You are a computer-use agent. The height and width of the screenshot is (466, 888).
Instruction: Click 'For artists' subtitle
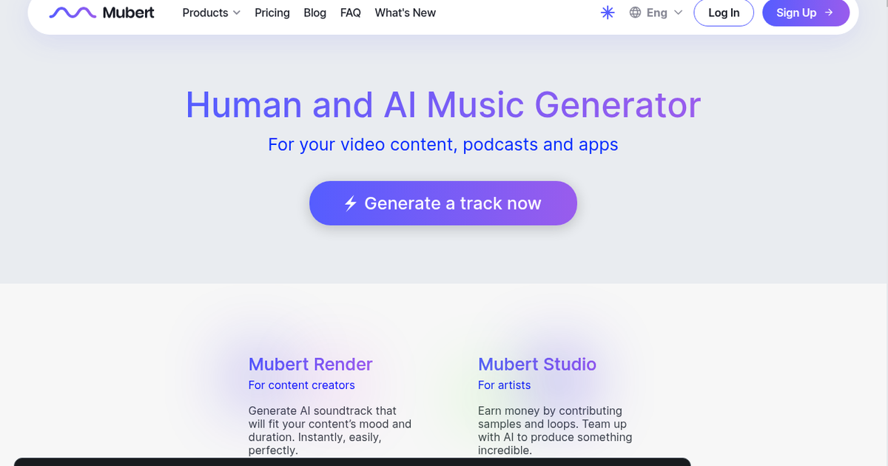click(x=505, y=385)
